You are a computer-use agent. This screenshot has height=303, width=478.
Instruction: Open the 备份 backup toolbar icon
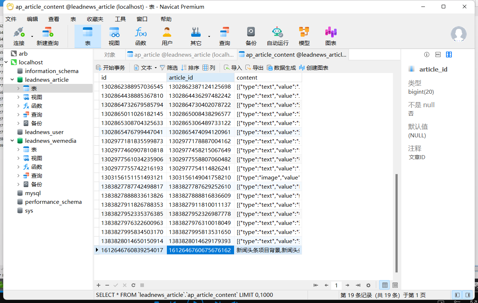click(251, 36)
